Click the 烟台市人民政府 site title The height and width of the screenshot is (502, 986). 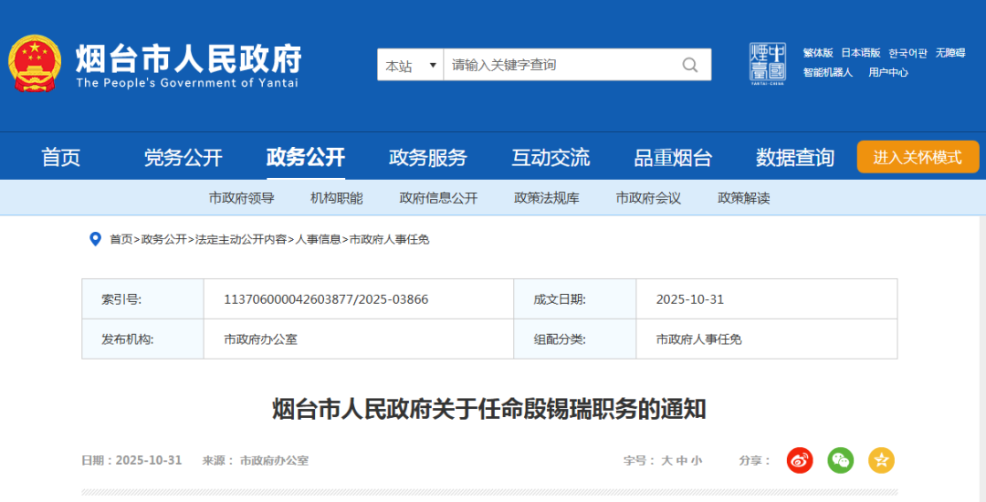pos(189,59)
